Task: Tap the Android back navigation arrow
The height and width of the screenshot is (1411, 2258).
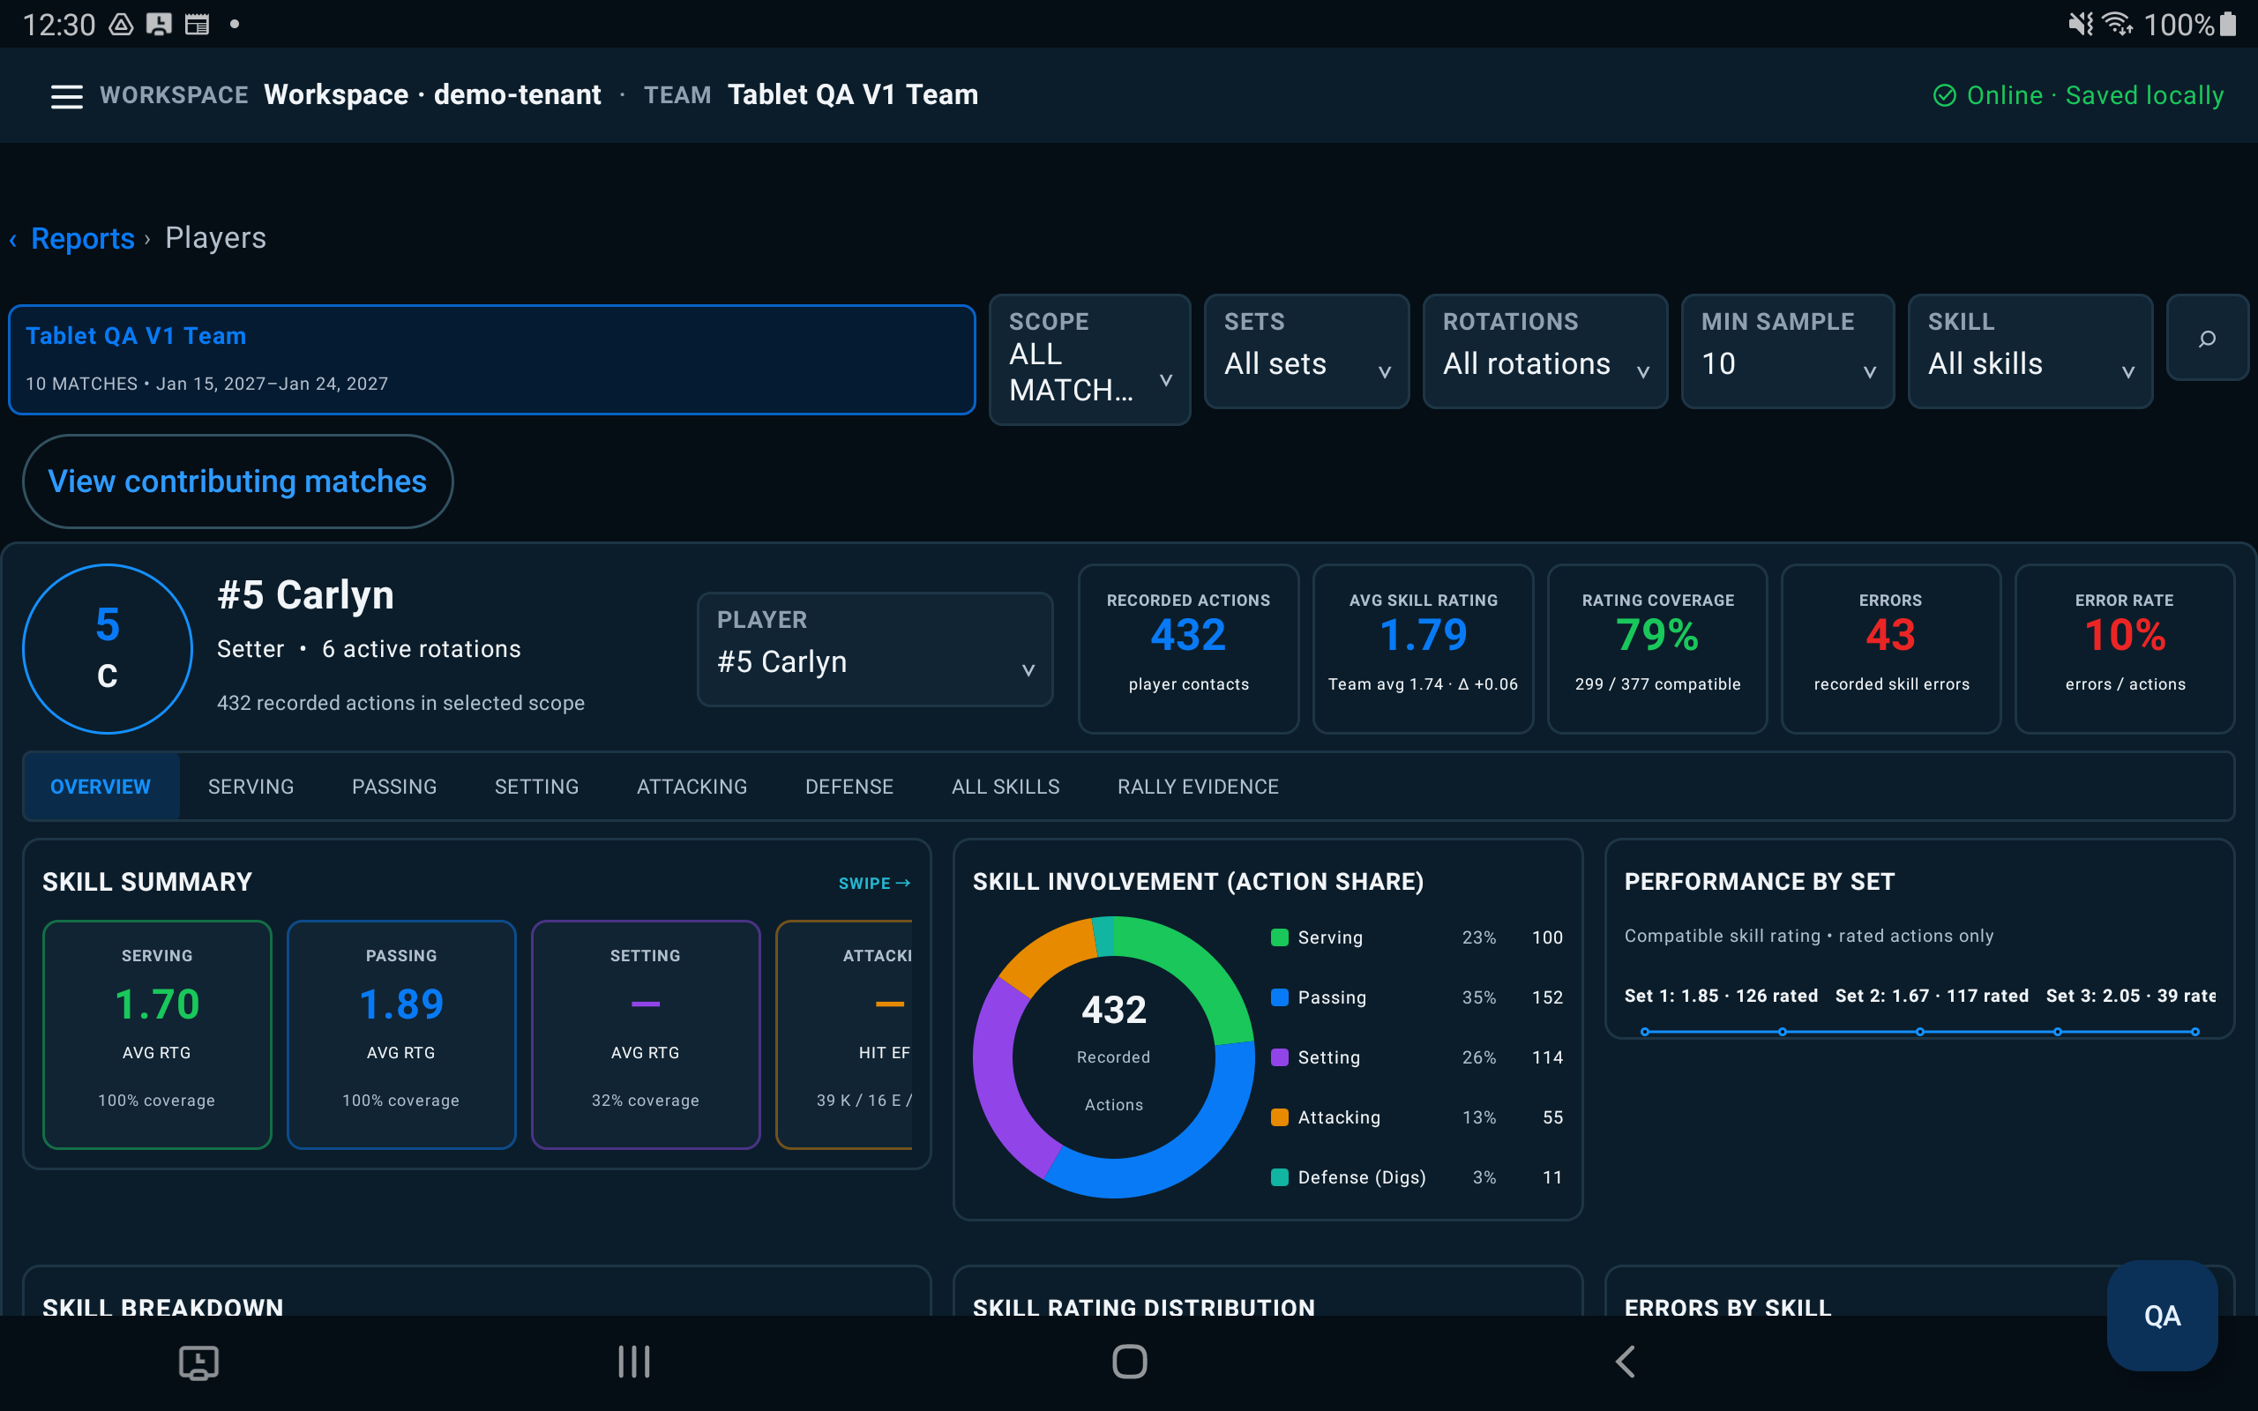Action: pyautogui.click(x=1625, y=1362)
